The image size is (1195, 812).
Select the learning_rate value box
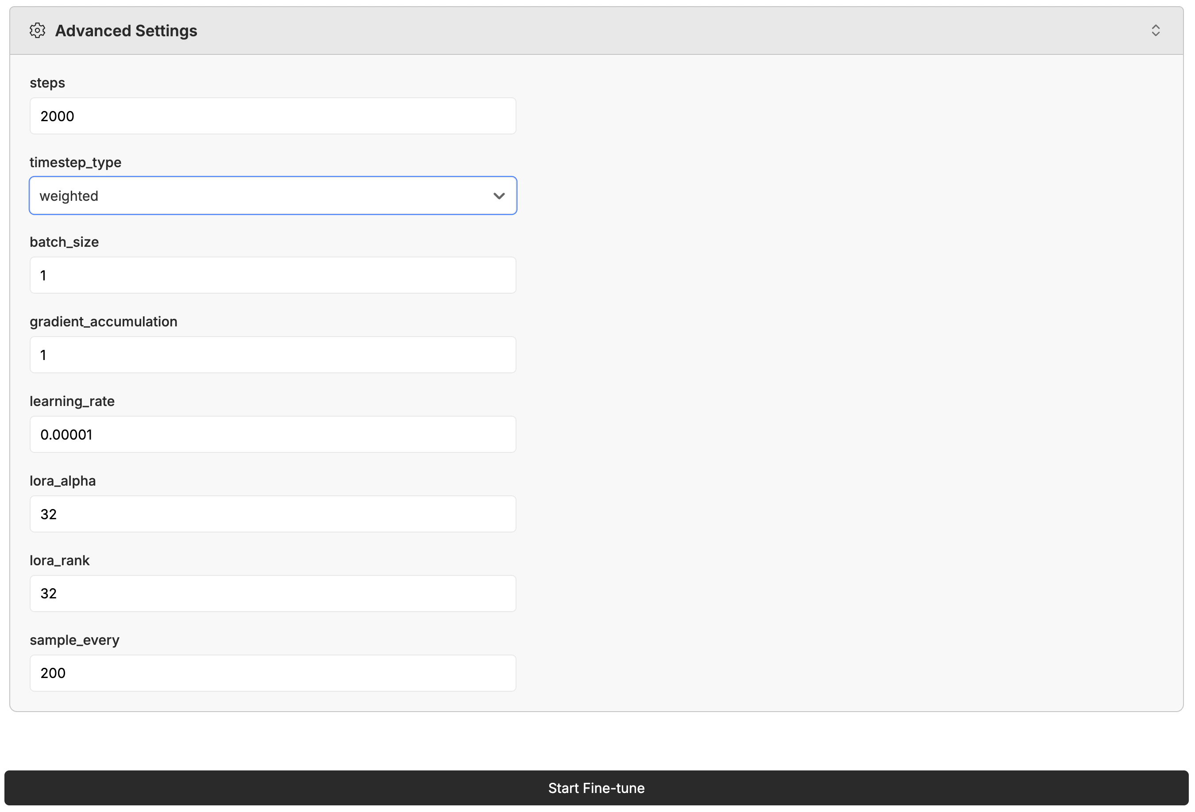pyautogui.click(x=273, y=434)
